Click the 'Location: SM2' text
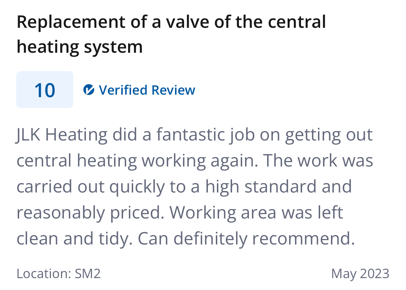This screenshot has width=406, height=290. [x=58, y=274]
